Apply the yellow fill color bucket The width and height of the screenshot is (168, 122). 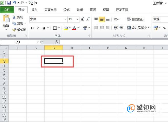[66, 28]
